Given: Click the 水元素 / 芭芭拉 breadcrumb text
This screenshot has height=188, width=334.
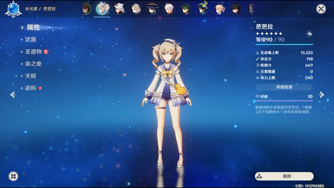Looking at the screenshot, I should tap(40, 9).
